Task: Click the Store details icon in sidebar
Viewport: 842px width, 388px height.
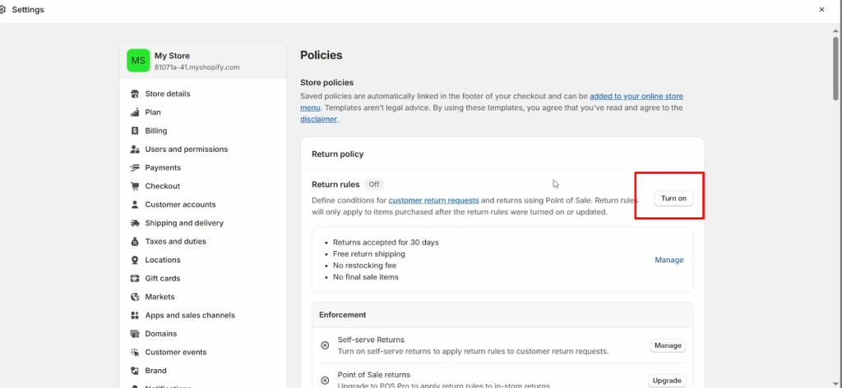Action: 135,94
